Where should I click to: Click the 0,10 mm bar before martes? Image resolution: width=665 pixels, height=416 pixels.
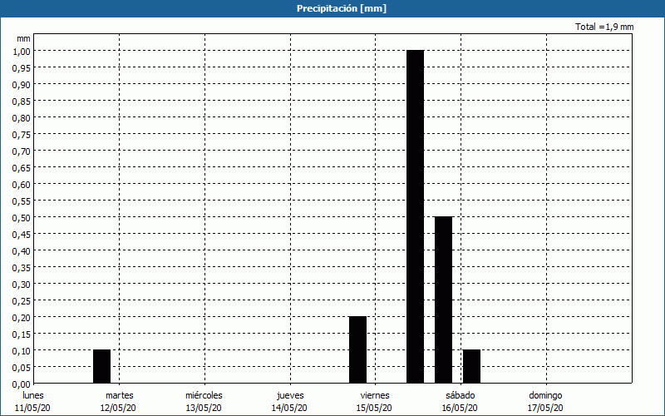(x=101, y=366)
